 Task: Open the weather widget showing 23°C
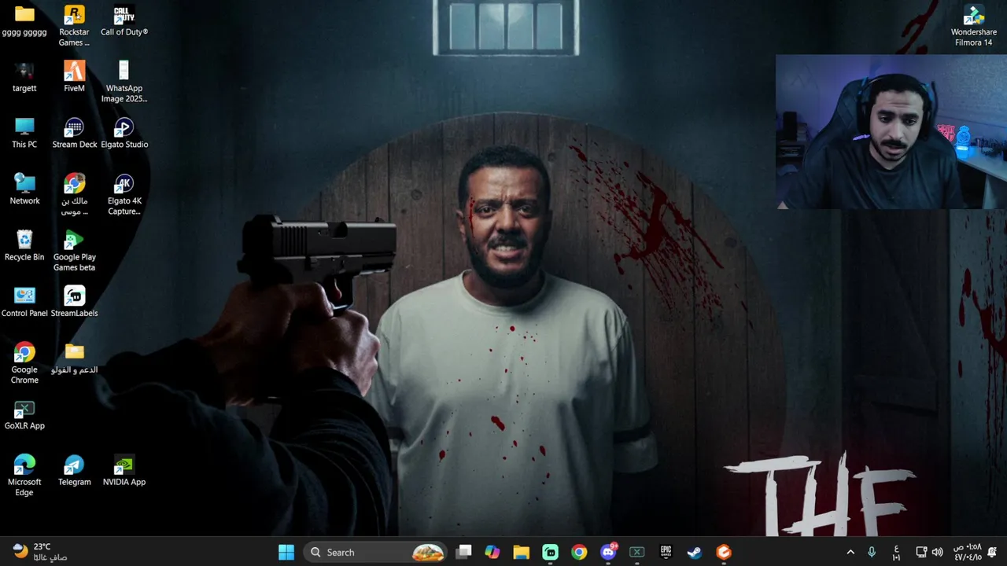coord(41,552)
